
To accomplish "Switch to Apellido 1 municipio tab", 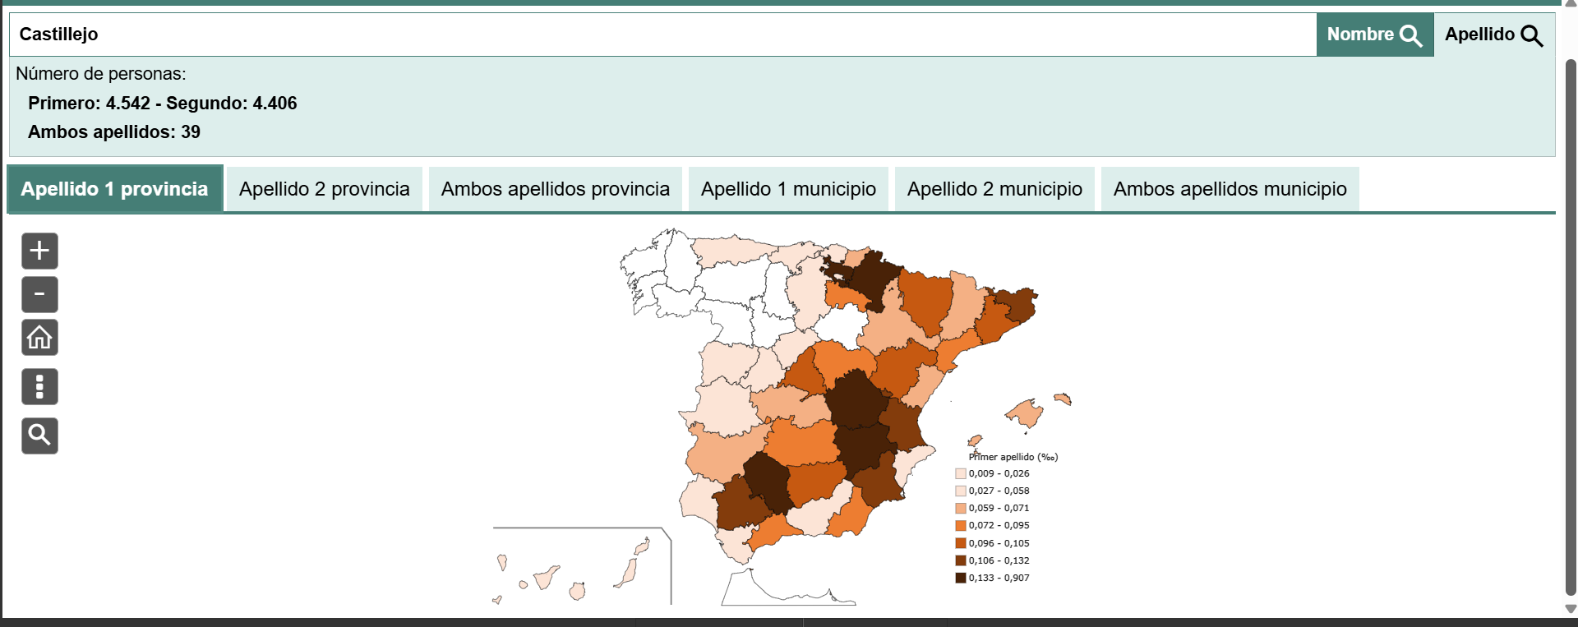I will [788, 189].
